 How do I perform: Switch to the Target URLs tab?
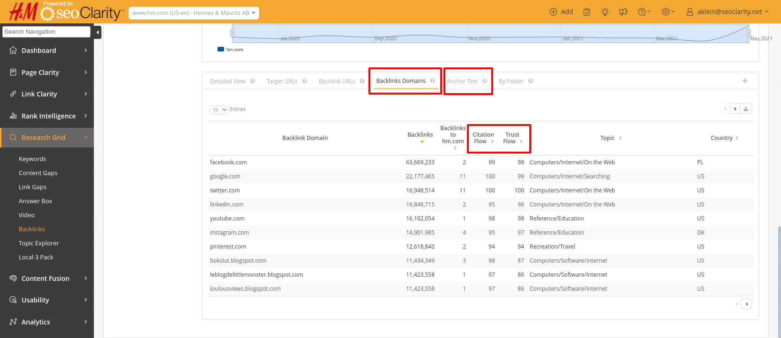pos(282,81)
